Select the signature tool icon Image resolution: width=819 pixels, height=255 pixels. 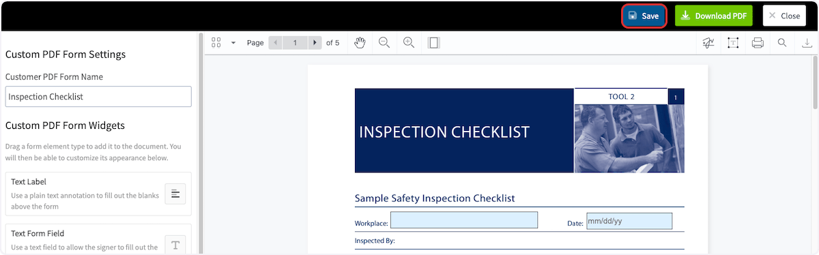[x=708, y=43]
